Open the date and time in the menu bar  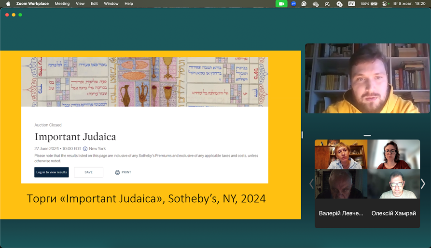pos(409,3)
